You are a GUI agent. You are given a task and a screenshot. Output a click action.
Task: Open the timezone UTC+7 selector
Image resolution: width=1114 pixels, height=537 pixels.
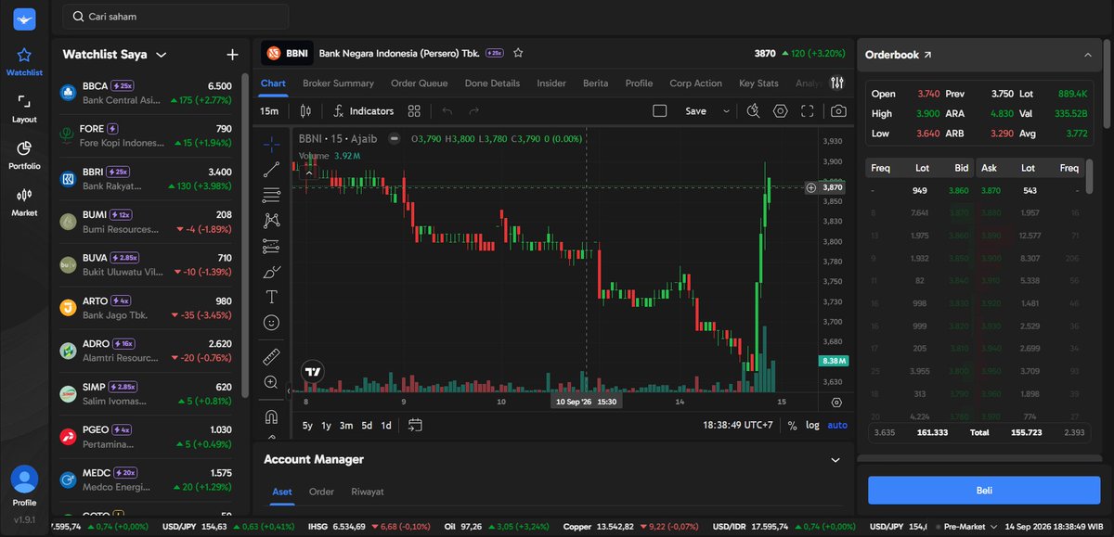[x=738, y=425]
